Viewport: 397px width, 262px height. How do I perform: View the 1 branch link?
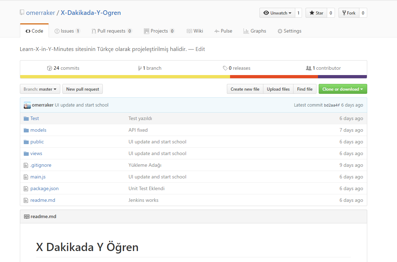(x=150, y=68)
